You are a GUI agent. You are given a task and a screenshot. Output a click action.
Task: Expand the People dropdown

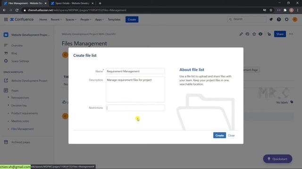(86, 20)
